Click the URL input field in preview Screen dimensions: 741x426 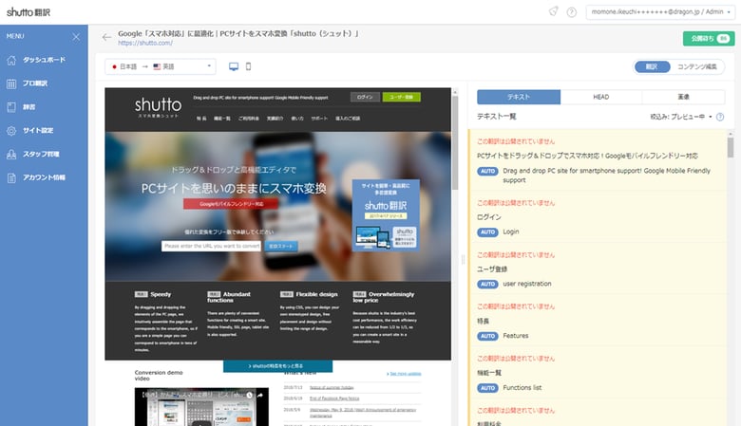click(211, 247)
